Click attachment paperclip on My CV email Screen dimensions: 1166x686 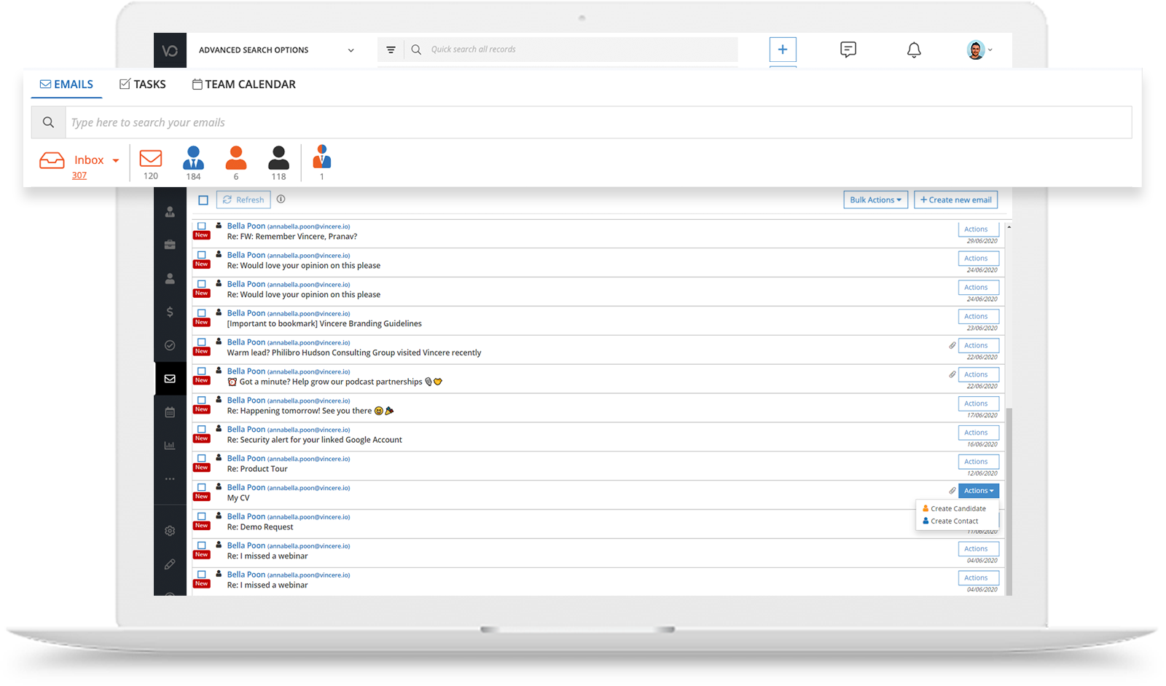[x=952, y=491]
